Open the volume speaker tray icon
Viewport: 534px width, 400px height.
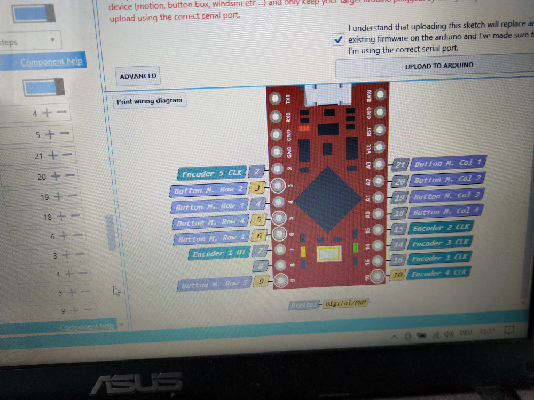click(x=449, y=334)
